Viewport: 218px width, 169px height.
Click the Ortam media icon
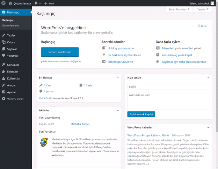[3, 42]
